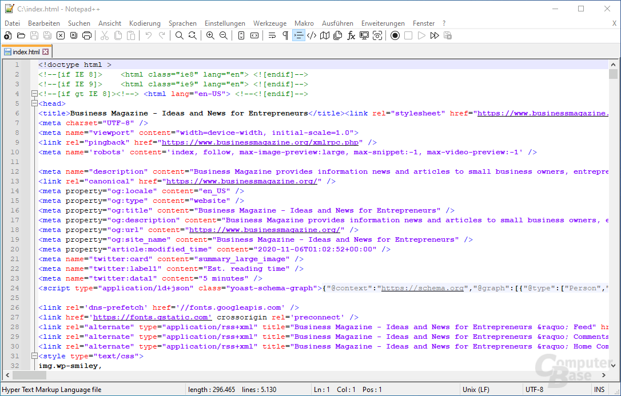The width and height of the screenshot is (621, 396).
Task: Toggle synchronized vertical scrolling
Action: 242,35
